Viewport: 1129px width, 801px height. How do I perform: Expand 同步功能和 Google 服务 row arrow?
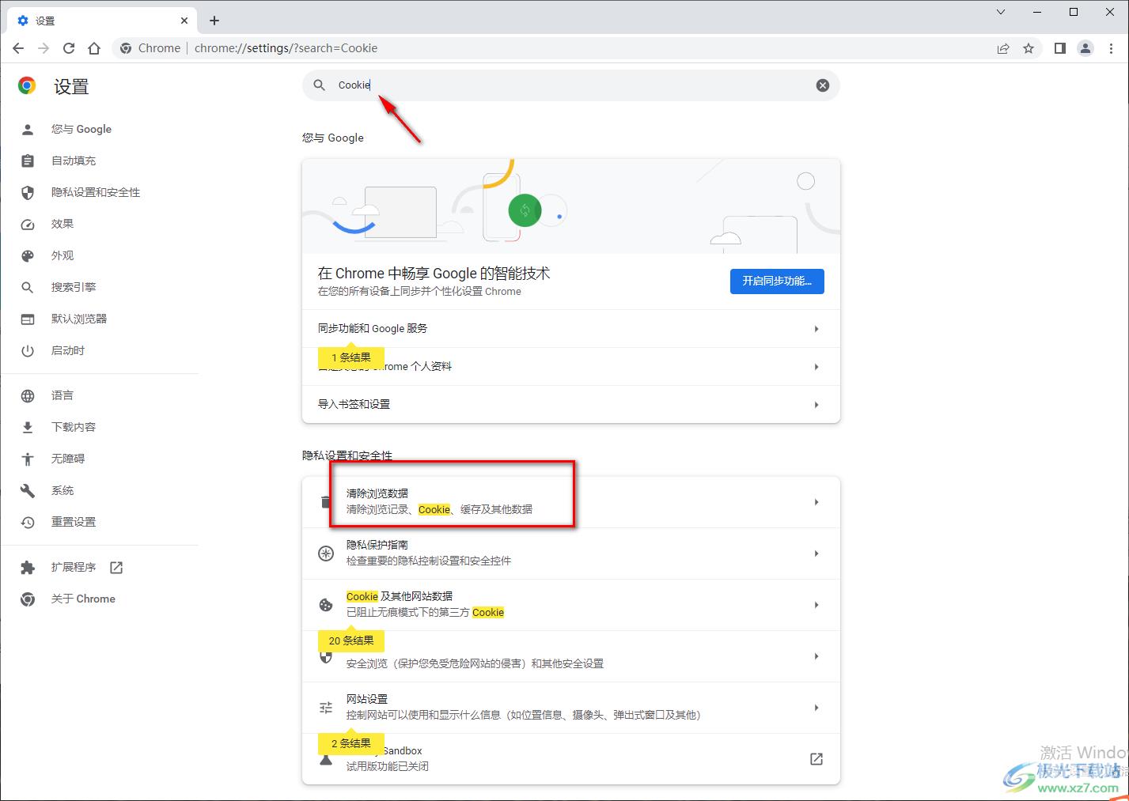click(816, 329)
